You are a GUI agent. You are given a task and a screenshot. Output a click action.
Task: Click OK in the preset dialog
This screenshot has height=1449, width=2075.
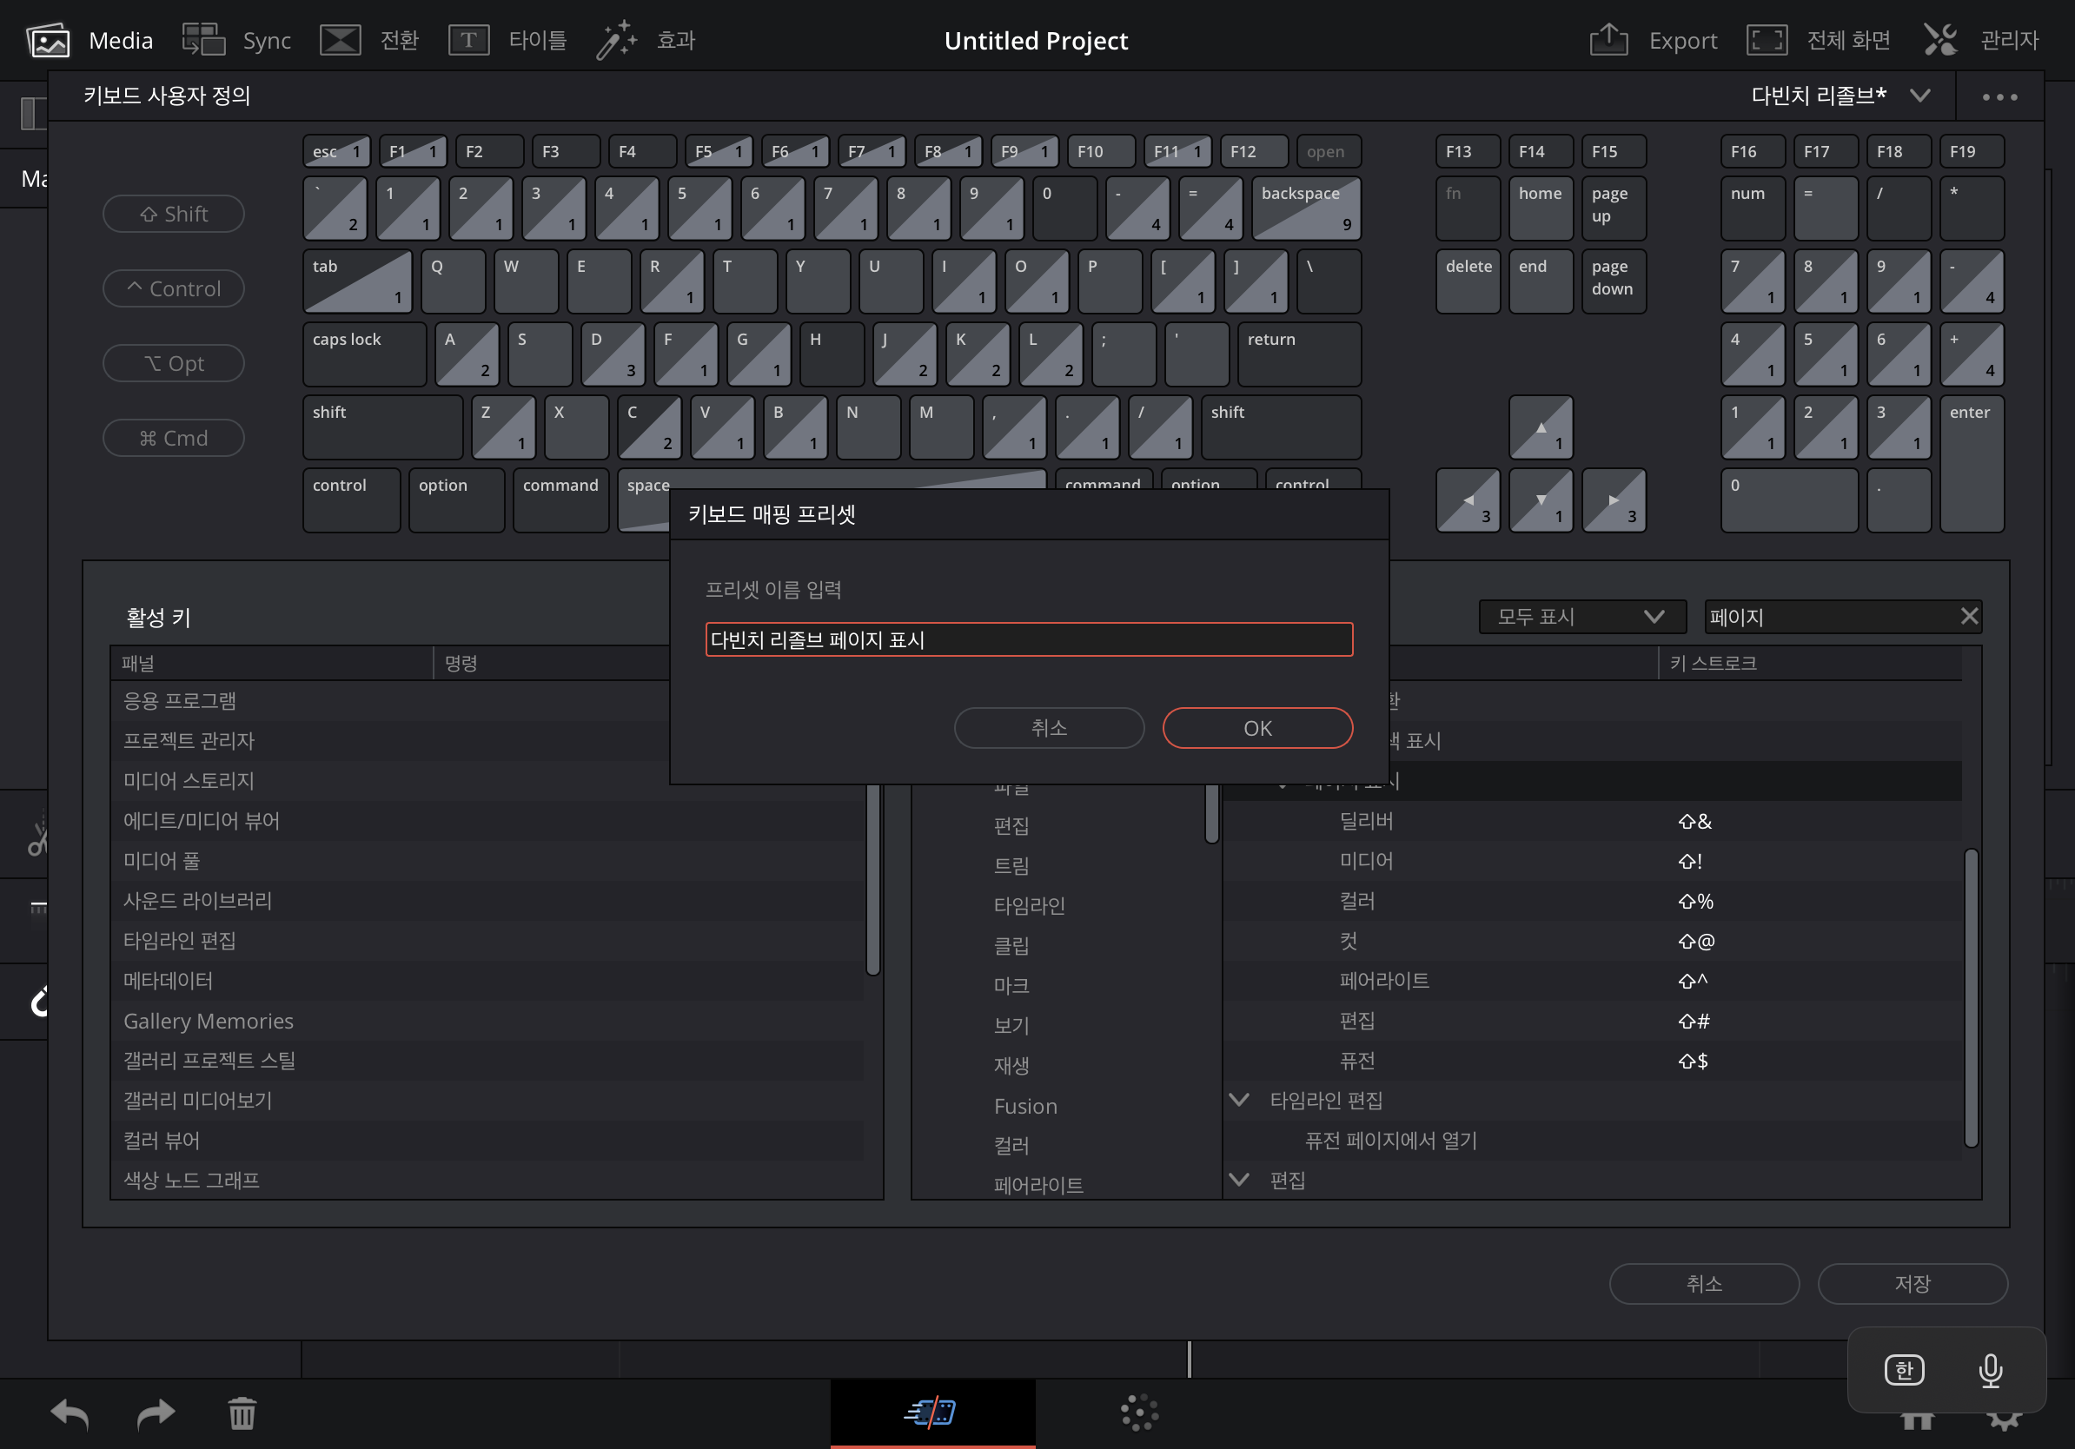[x=1257, y=728]
